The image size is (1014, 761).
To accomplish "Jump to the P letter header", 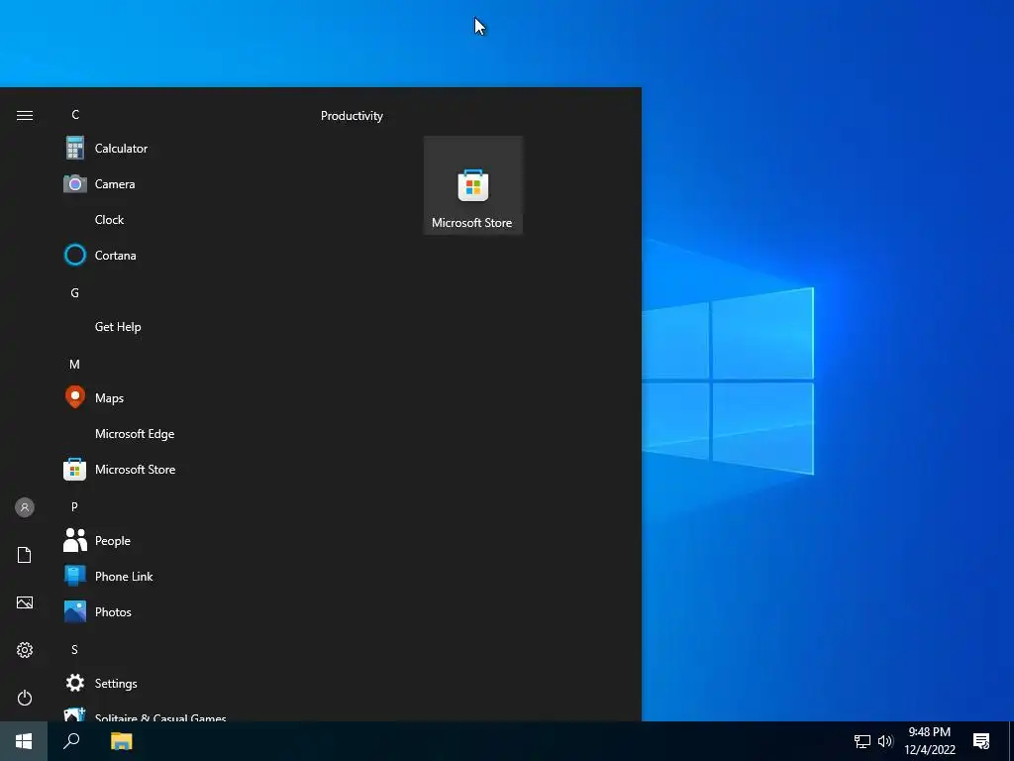I will coord(75,506).
